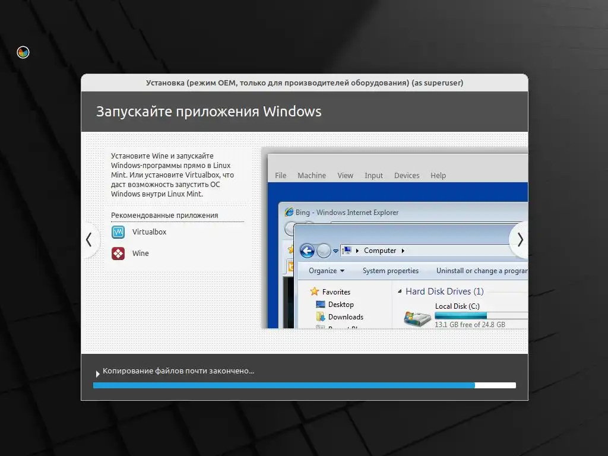Viewport: 608px width, 456px height.
Task: Expand the installation details triangle
Action: coord(98,374)
